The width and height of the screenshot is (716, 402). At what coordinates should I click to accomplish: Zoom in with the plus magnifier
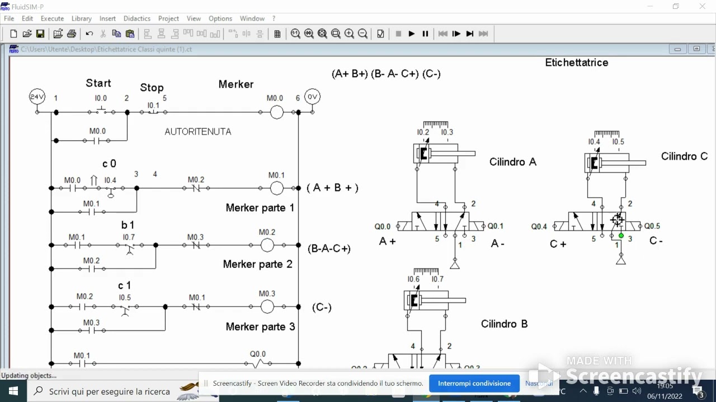point(349,34)
